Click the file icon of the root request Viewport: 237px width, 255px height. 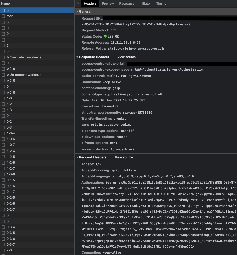click(x=3, y=16)
